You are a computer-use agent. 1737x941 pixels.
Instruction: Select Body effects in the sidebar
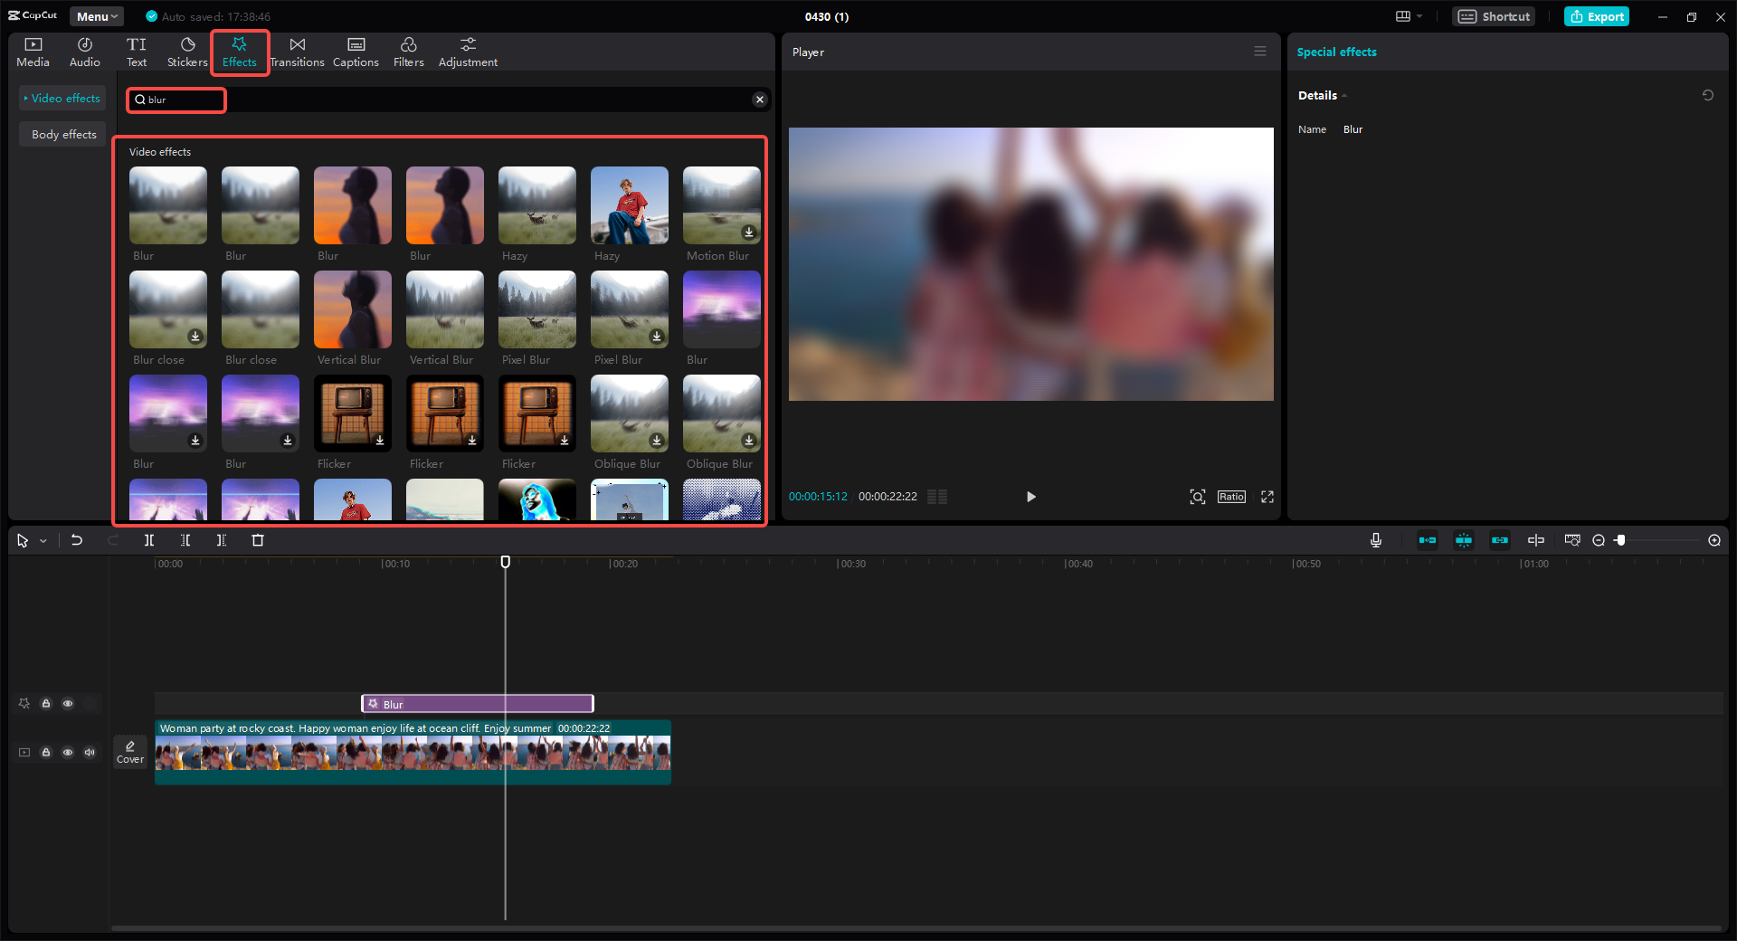[62, 133]
